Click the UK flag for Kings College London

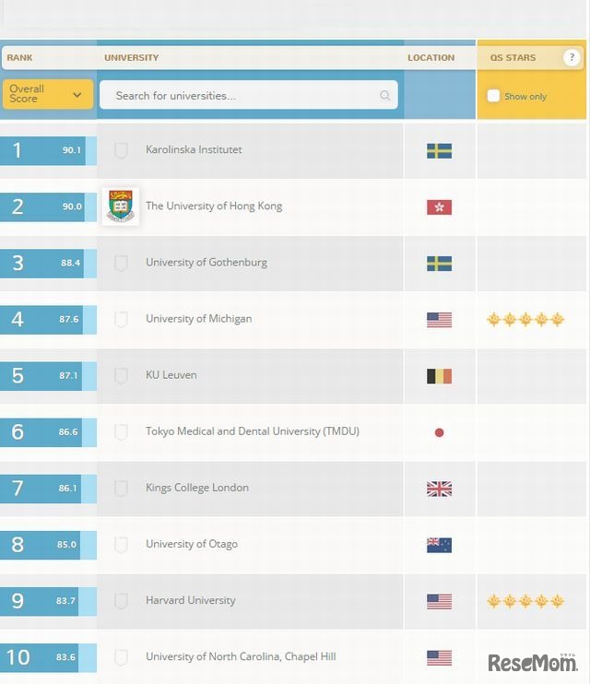pyautogui.click(x=439, y=489)
